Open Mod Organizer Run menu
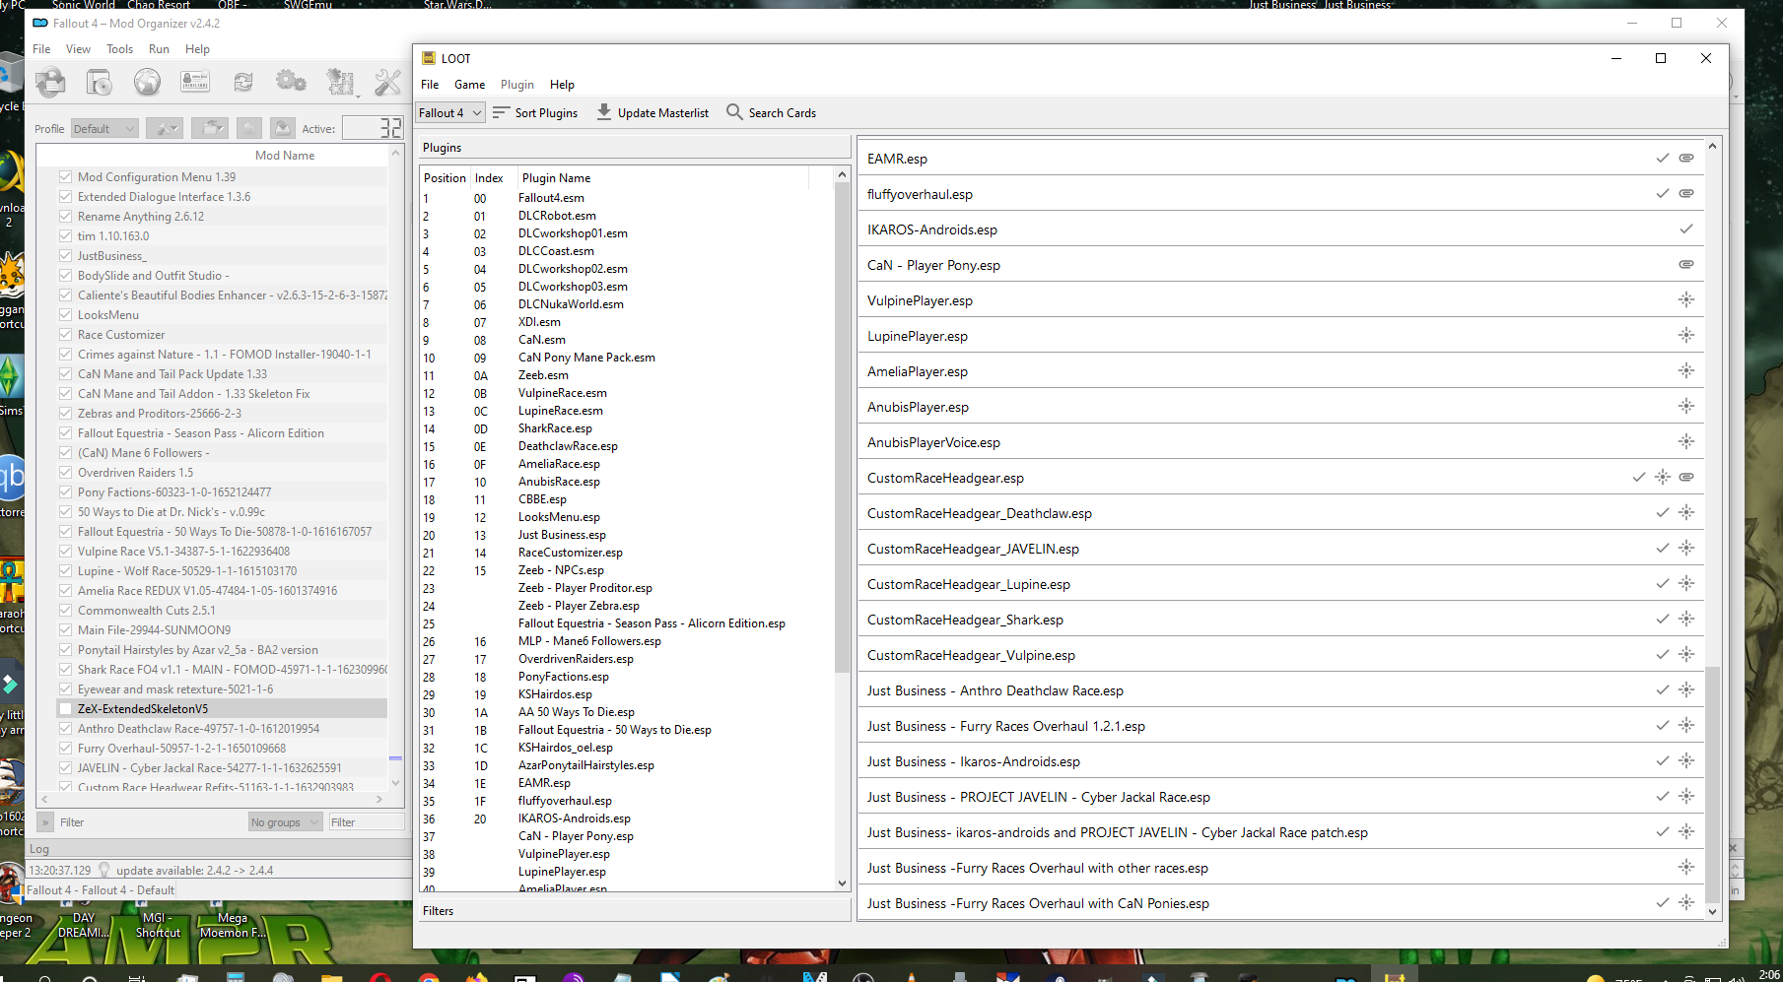This screenshot has height=982, width=1783. pos(159,49)
